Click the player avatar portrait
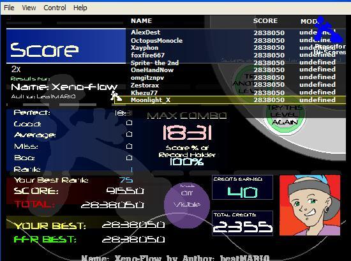Image resolution: width=351 pixels, height=261 pixels. point(310,205)
